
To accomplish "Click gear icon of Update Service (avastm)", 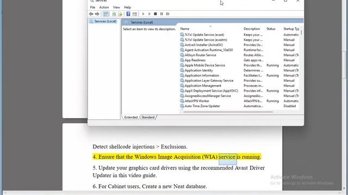I will pos(182,40).
